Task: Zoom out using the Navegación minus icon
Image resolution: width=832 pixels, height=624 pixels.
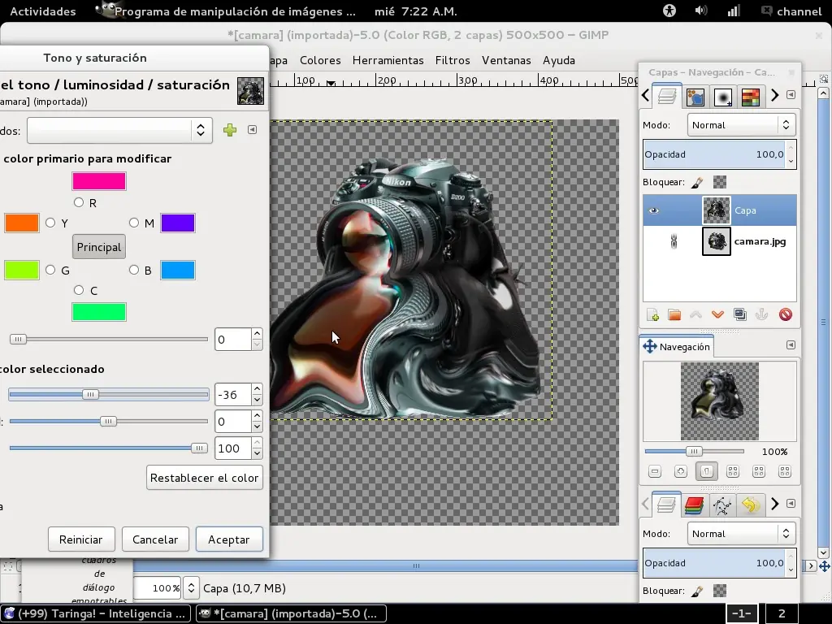Action: pos(655,471)
